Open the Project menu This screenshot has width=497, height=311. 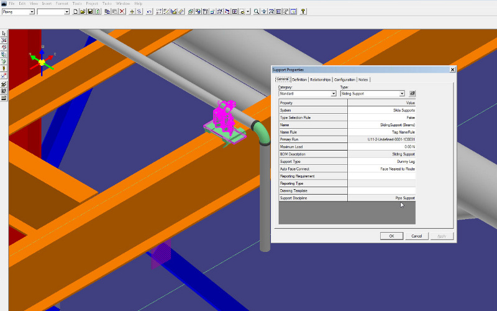tap(92, 4)
